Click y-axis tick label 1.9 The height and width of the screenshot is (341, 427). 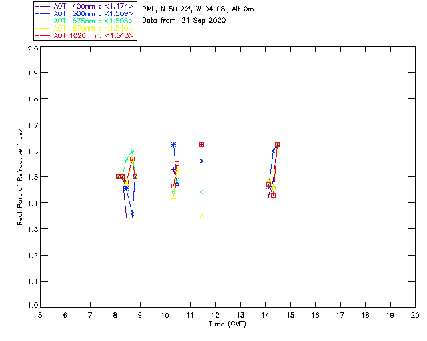(33, 73)
